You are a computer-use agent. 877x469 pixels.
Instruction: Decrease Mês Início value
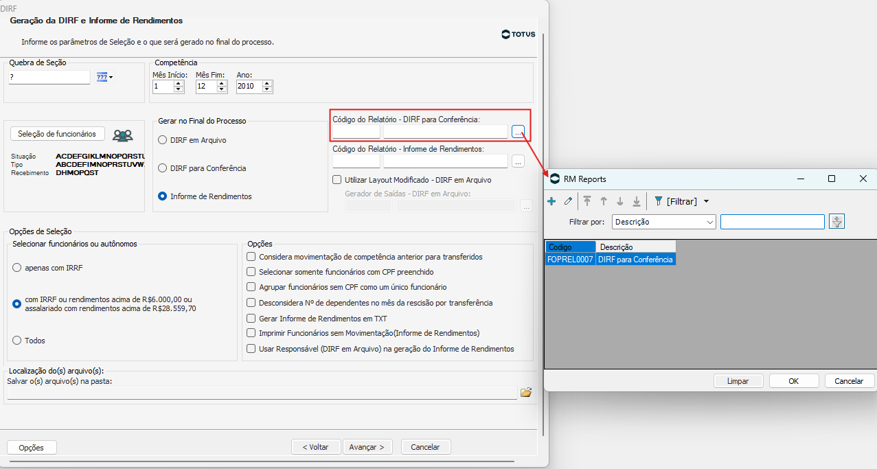tap(179, 89)
